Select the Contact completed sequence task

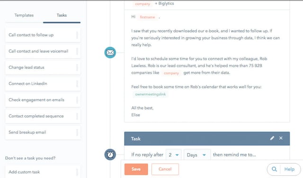point(43,116)
